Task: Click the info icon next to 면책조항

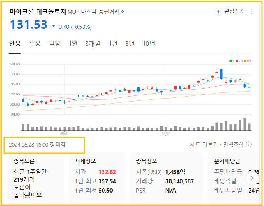Action: pos(249,144)
